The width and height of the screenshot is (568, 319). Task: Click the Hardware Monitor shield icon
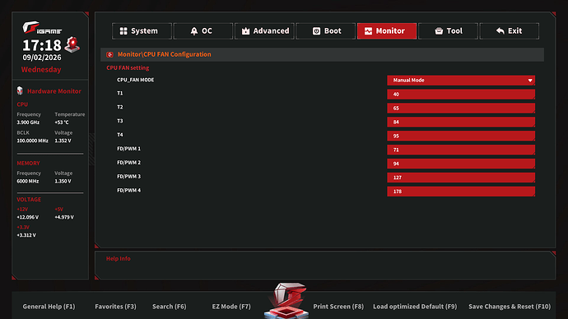click(20, 90)
